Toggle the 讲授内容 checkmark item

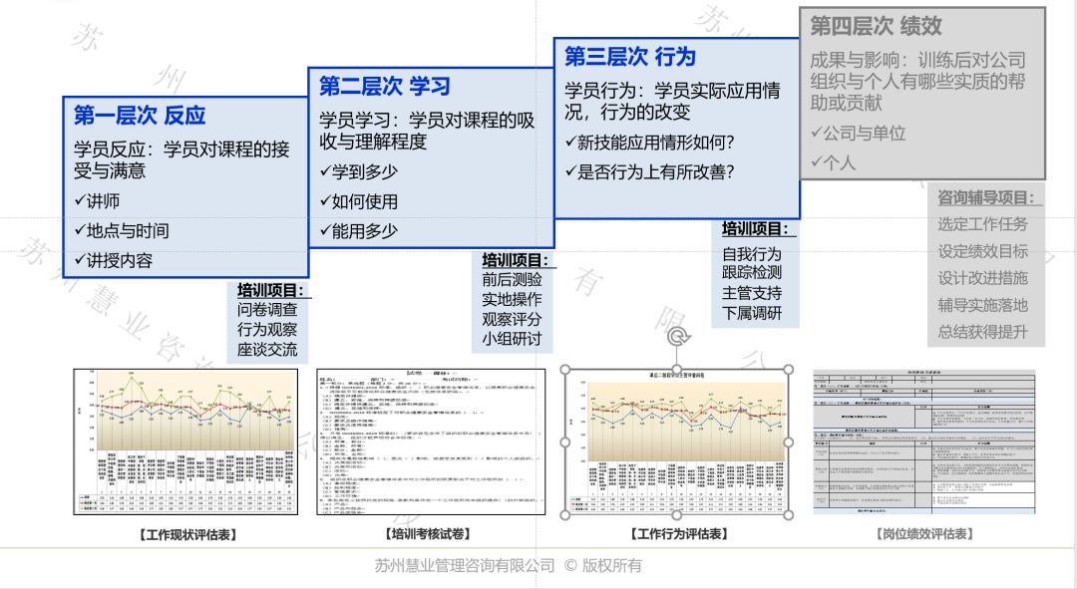click(x=105, y=261)
